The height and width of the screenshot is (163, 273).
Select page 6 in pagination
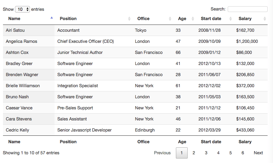coord(243,153)
